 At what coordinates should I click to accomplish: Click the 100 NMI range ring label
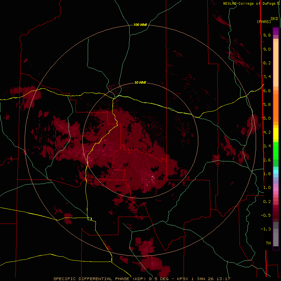point(140,25)
